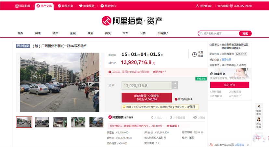Click the 阿里拍卖·资产 logo

[x=132, y=21]
